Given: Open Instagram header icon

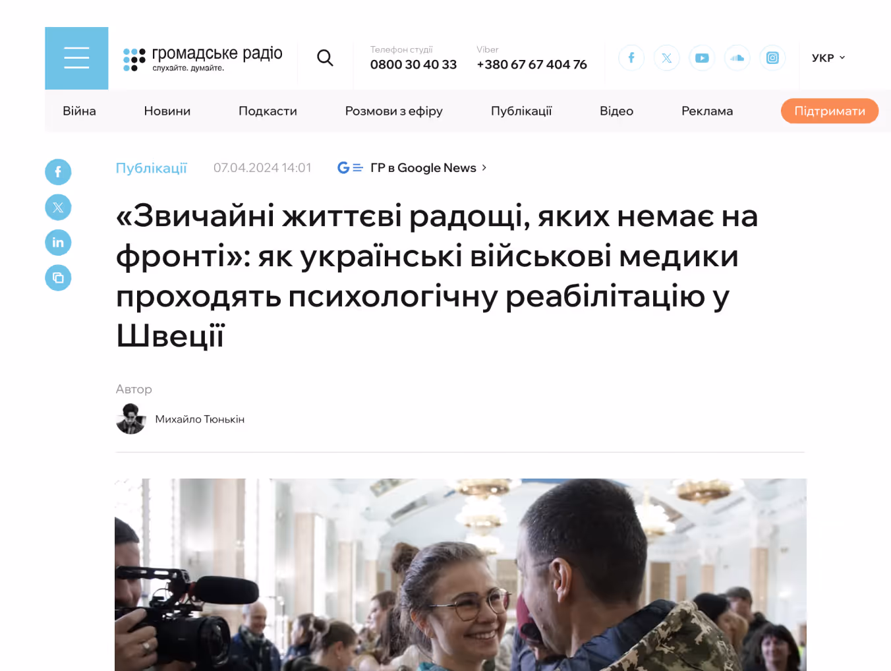Looking at the screenshot, I should 772,58.
